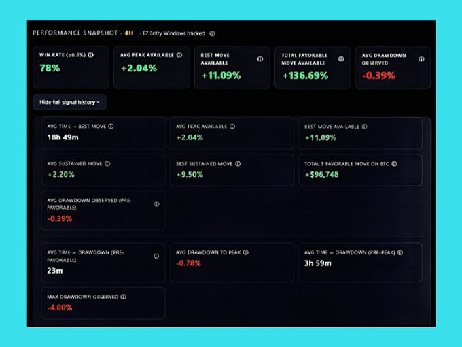The height and width of the screenshot is (347, 462).
Task: View info for Avg Sustained Move
Action: point(107,163)
